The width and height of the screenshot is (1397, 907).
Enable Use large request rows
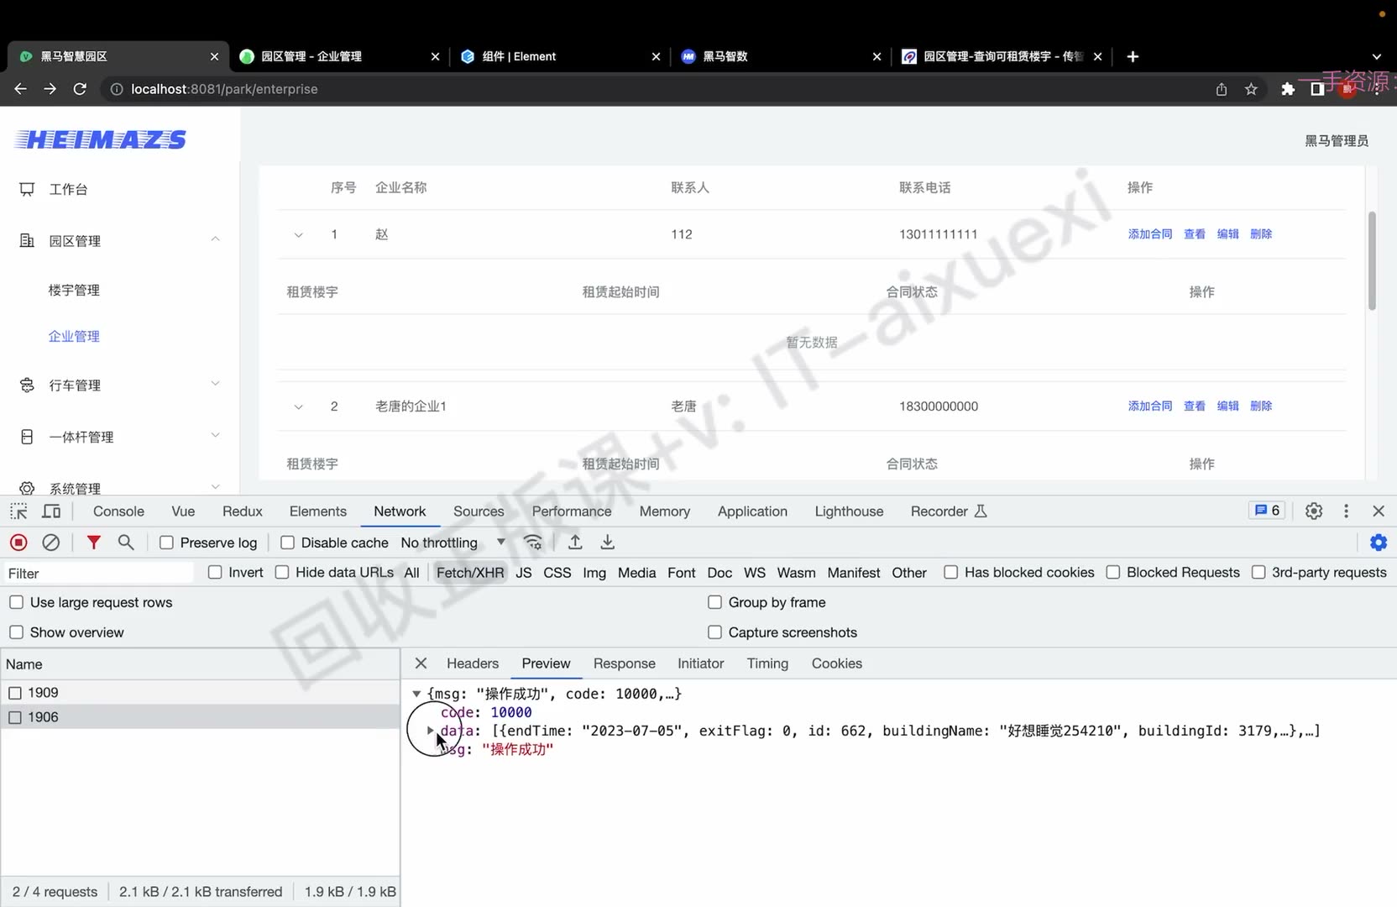(x=16, y=602)
